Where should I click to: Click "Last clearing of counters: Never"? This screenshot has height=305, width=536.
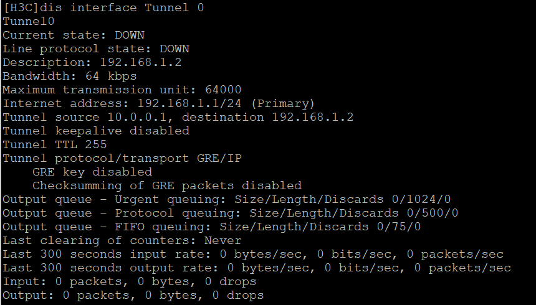(122, 240)
